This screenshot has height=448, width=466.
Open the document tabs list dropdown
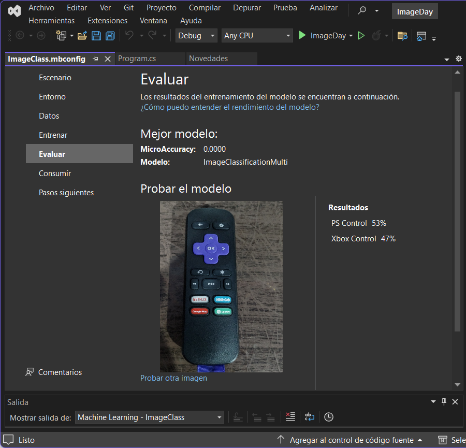coord(447,60)
